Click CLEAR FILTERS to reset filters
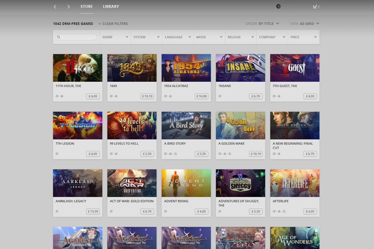The image size is (374, 249). 115,24
